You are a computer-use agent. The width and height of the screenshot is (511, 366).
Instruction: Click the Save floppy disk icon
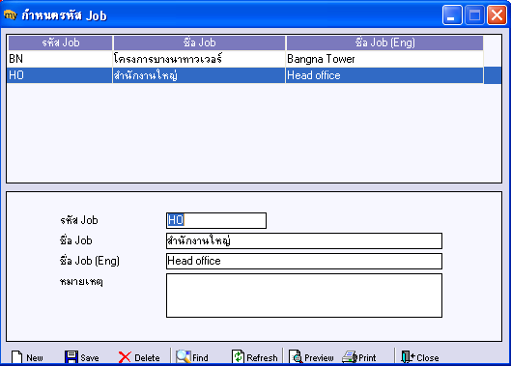71,357
